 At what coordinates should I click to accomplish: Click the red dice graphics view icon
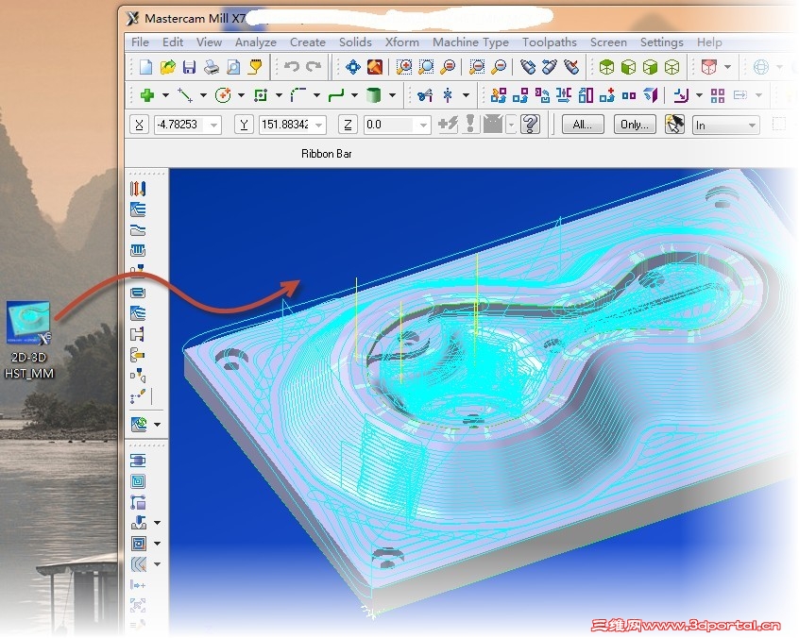coord(709,67)
